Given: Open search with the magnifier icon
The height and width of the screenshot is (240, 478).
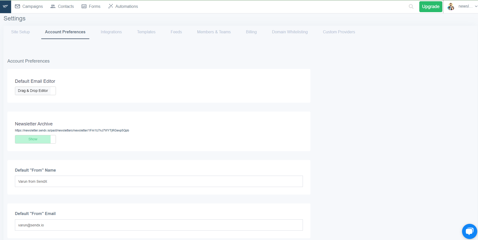Looking at the screenshot, I should (x=411, y=7).
